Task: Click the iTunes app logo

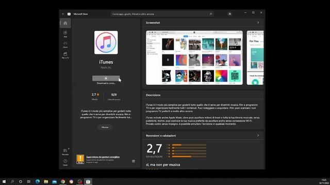Action: 106,43
